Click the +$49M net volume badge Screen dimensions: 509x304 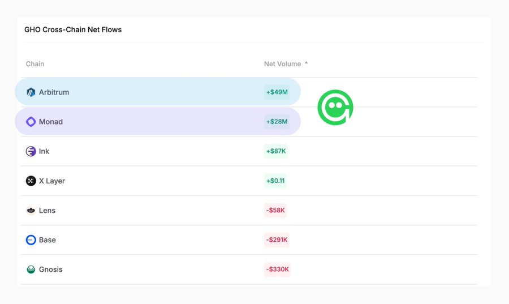point(277,92)
